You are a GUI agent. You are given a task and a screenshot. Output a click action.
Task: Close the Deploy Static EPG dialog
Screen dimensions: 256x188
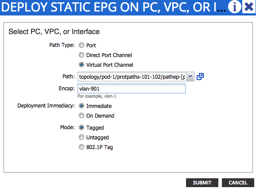point(249,7)
